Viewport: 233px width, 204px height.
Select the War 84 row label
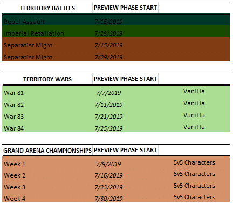tap(14, 128)
